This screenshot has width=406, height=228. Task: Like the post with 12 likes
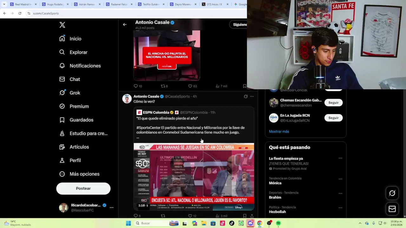coord(192,216)
